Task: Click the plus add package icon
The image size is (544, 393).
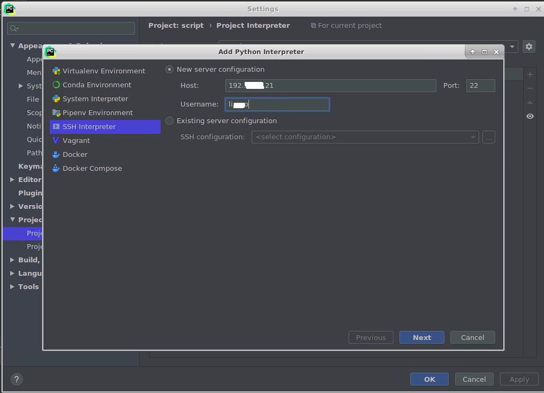Action: click(x=530, y=74)
